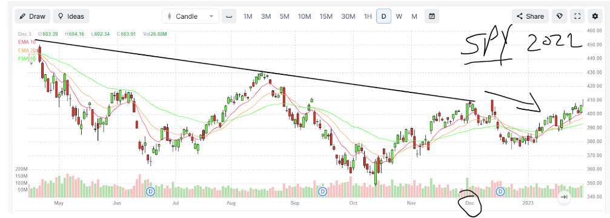This screenshot has height=218, width=610.
Task: Click the scroll-to-latest arrow button
Action: pyautogui.click(x=564, y=197)
